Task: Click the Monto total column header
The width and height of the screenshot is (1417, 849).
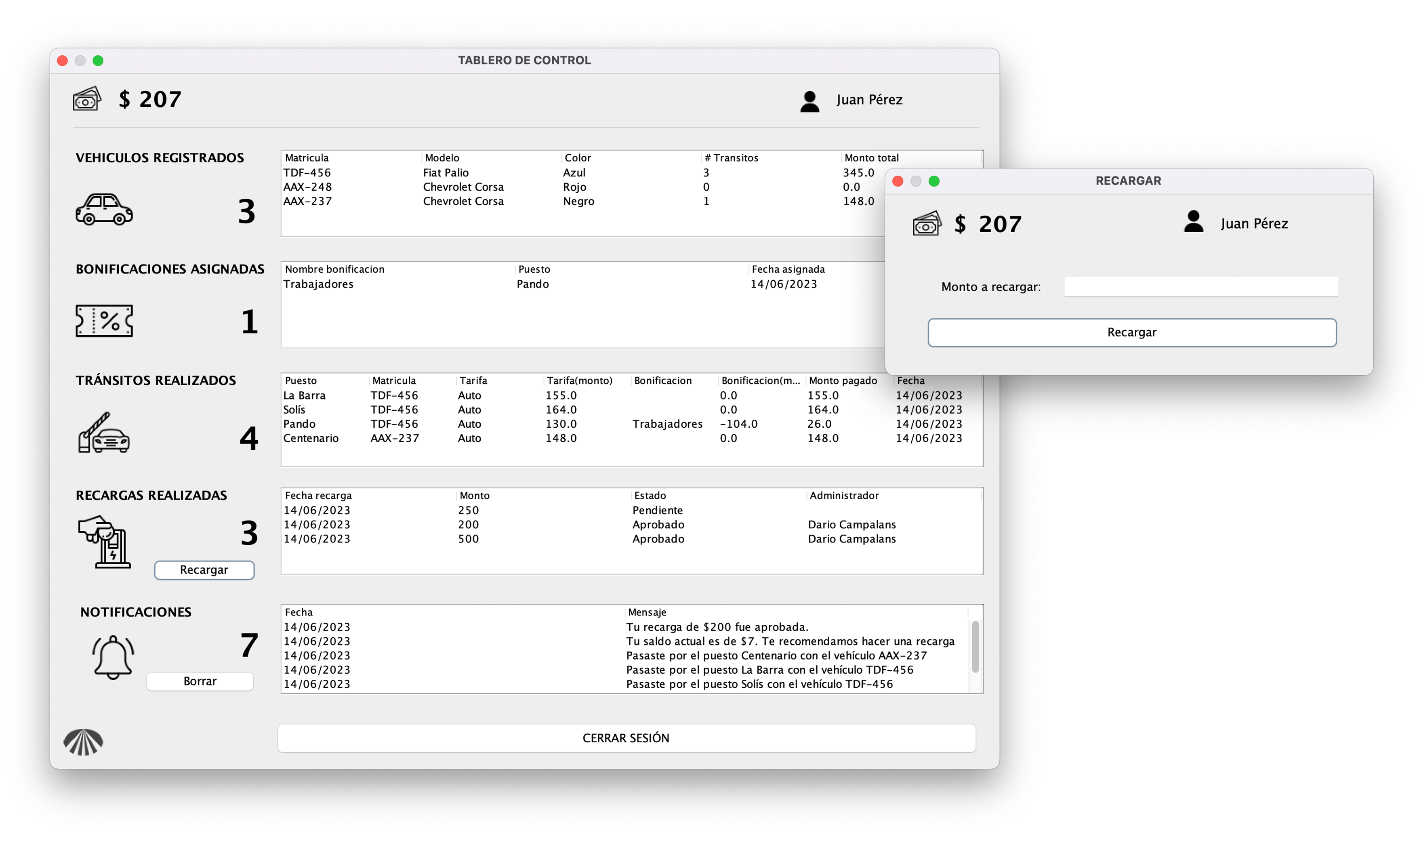Action: click(912, 158)
